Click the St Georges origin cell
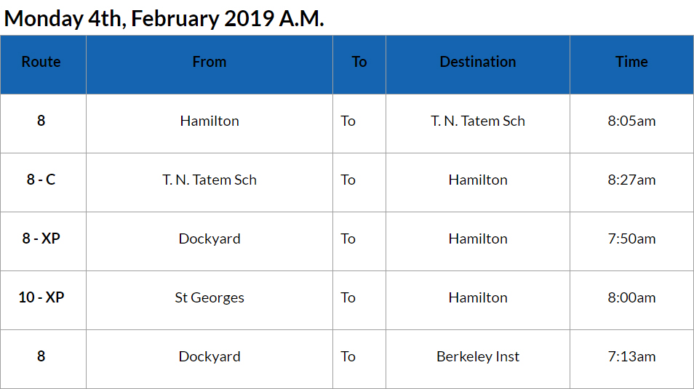This screenshot has width=694, height=389. click(x=210, y=297)
